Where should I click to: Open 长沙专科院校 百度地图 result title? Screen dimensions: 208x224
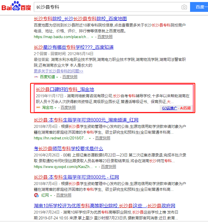point(80,18)
